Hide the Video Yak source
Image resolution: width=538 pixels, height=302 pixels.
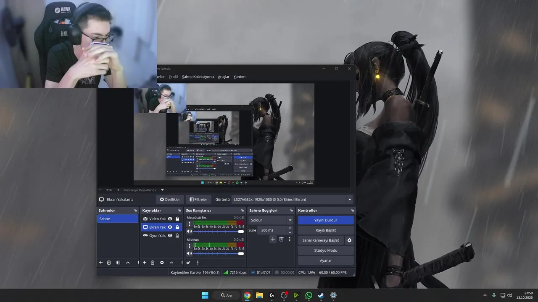pyautogui.click(x=170, y=219)
